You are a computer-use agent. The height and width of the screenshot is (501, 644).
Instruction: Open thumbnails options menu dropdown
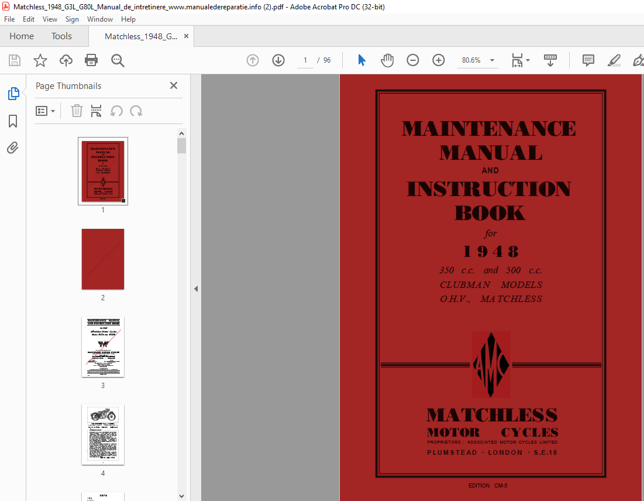pos(46,111)
